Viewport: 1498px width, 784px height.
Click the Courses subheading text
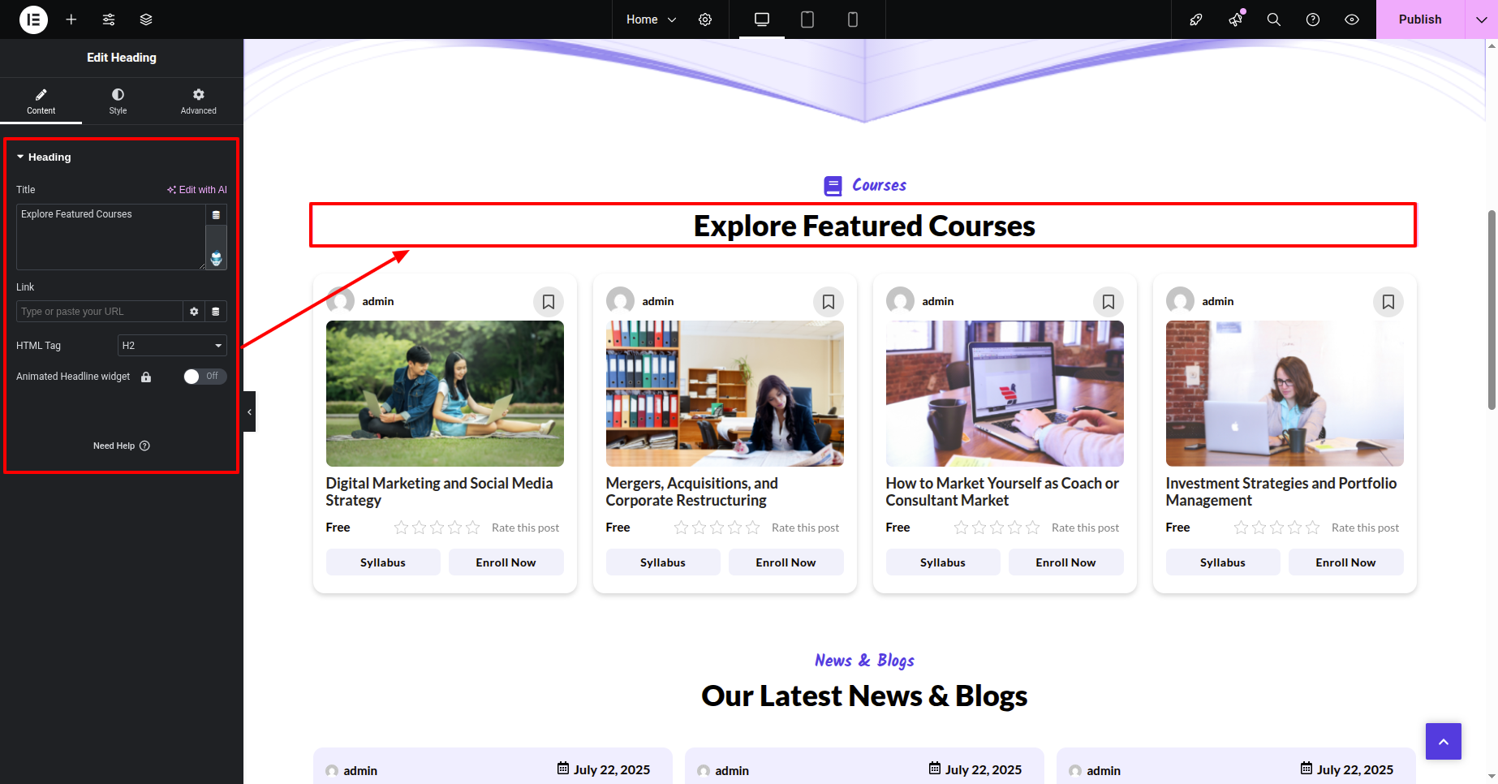point(880,185)
